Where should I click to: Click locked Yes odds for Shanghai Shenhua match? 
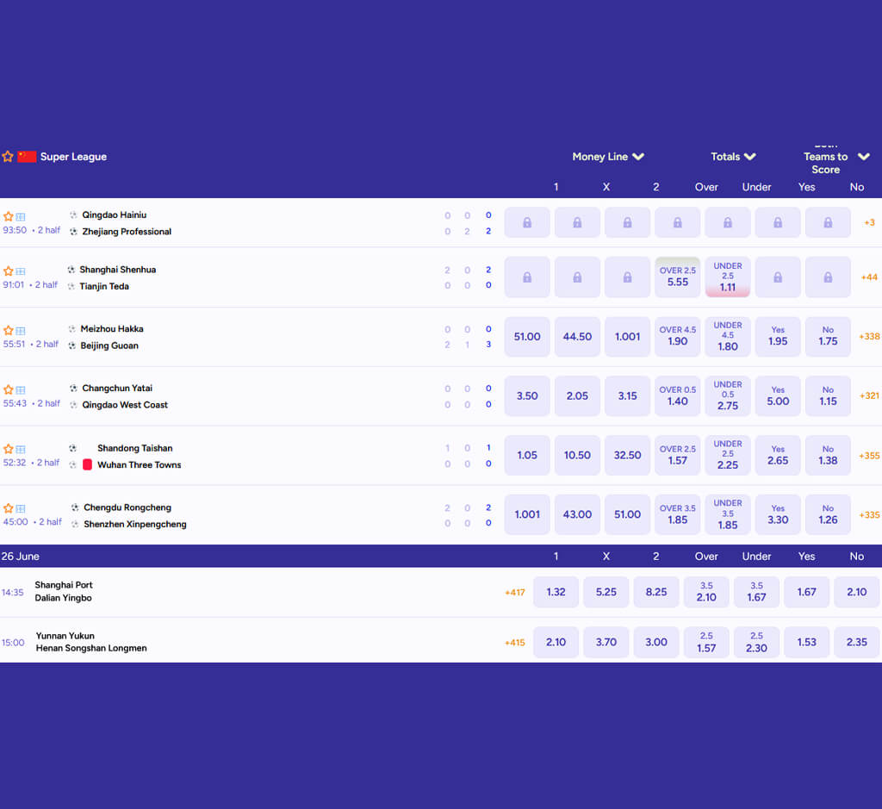[778, 277]
